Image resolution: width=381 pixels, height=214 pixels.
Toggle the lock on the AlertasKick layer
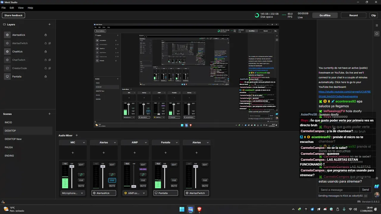(x=46, y=35)
